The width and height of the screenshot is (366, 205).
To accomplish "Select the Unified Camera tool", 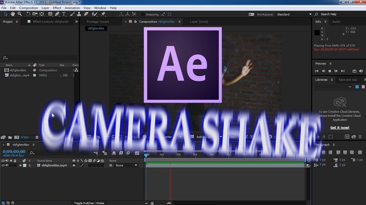I will (35, 14).
